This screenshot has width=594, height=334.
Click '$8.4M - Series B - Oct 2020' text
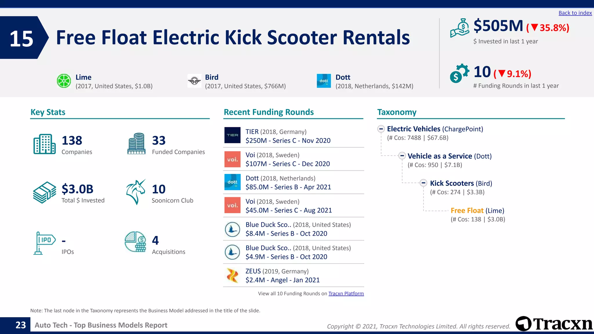click(286, 233)
